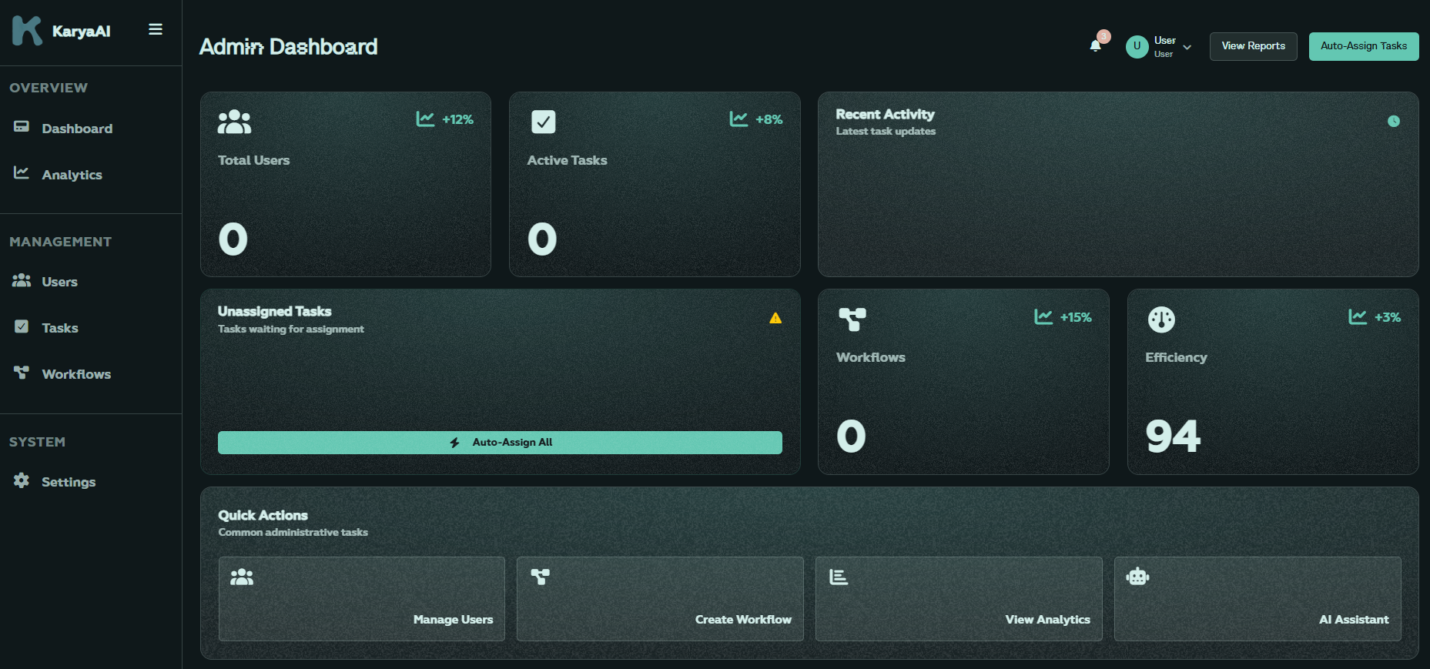Viewport: 1430px width, 669px height.
Task: Click the warning triangle in Unassigned Tasks
Action: [775, 318]
